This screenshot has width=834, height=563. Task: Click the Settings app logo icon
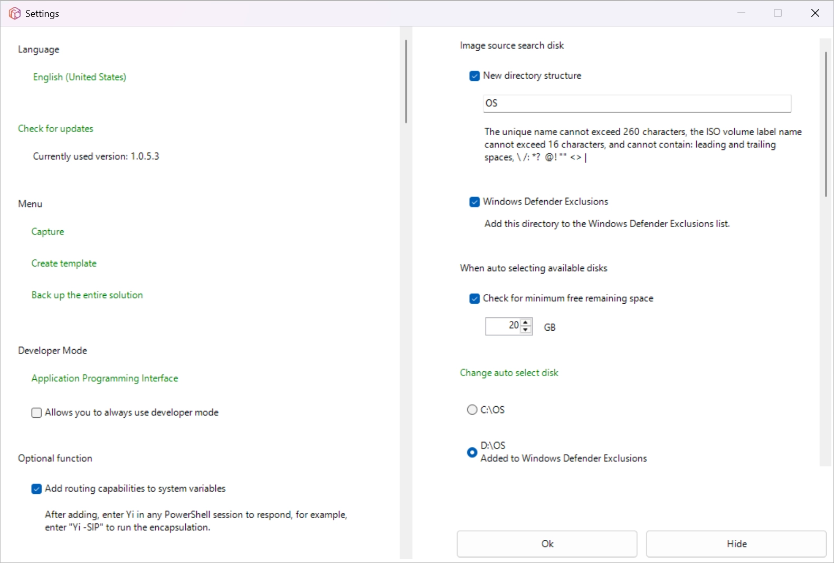pyautogui.click(x=15, y=14)
